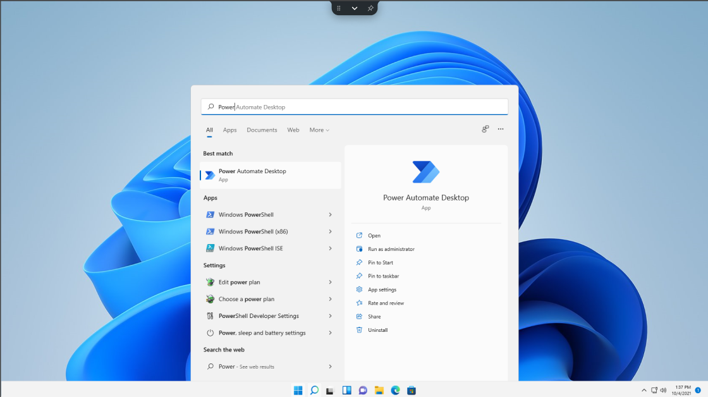Viewport: 708px width, 397px height.
Task: Open Microsoft Store from the taskbar
Action: (412, 390)
